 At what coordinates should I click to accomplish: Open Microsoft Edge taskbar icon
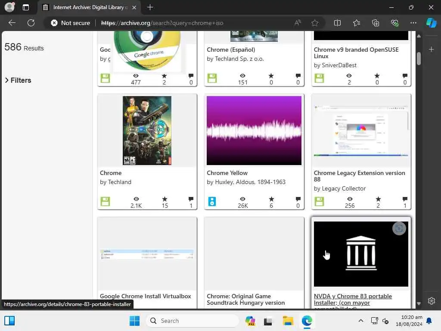[x=307, y=321]
